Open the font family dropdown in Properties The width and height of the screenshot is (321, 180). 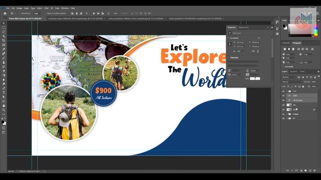coord(244,61)
